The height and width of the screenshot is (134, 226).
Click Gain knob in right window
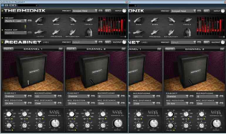tap(138, 20)
